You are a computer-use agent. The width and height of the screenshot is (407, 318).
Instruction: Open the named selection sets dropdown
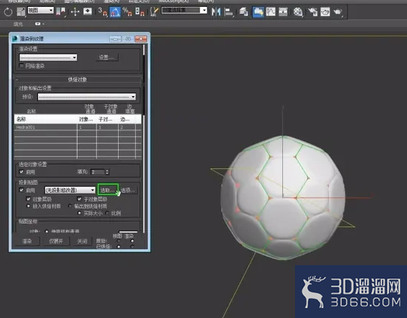184,10
